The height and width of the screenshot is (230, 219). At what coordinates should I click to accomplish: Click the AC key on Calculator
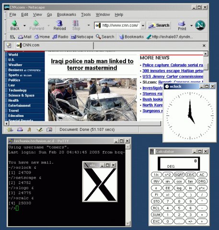pyautogui.click(x=202, y=175)
